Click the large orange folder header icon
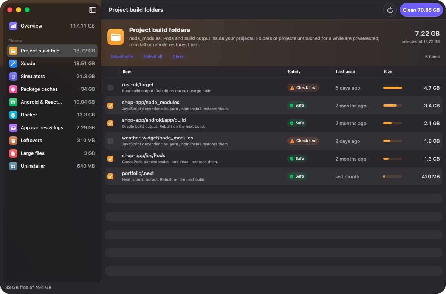This screenshot has height=294, width=446. coord(116,37)
